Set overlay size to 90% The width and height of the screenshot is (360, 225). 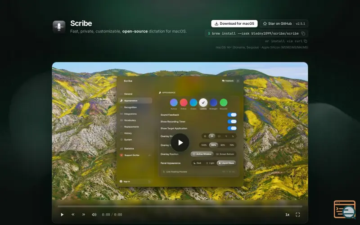pos(213,145)
